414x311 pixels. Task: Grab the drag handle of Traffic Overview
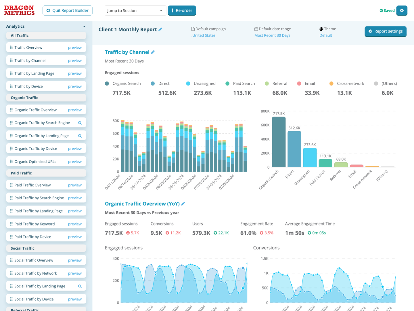[x=11, y=48]
